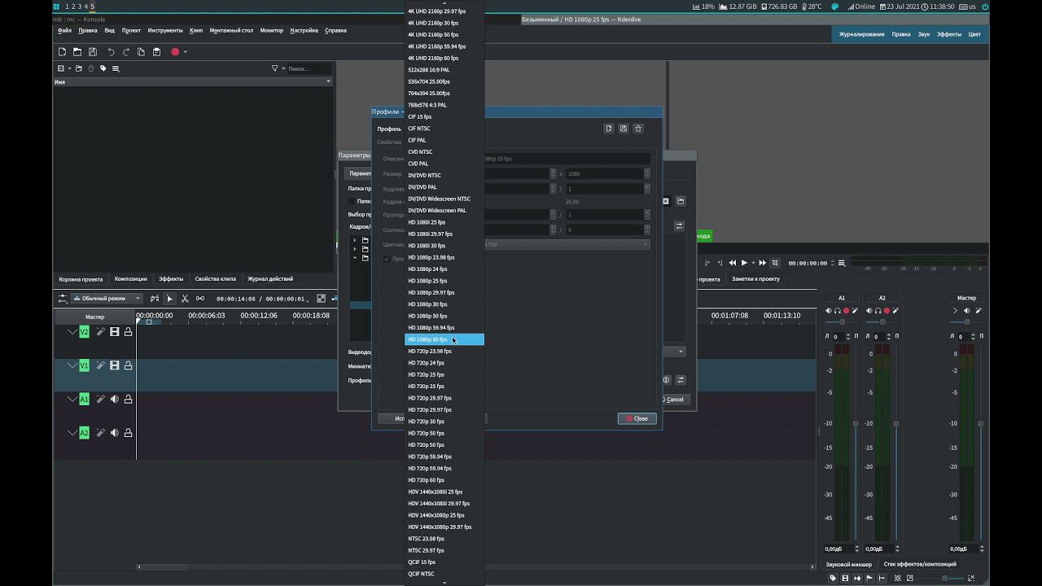Image resolution: width=1042 pixels, height=586 pixels.
Task: Hide video track V1 using film icon
Action: 115,366
